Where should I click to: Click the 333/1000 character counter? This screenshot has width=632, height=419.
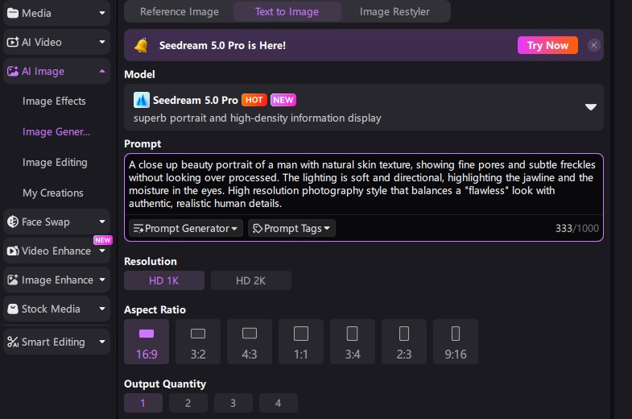click(576, 228)
